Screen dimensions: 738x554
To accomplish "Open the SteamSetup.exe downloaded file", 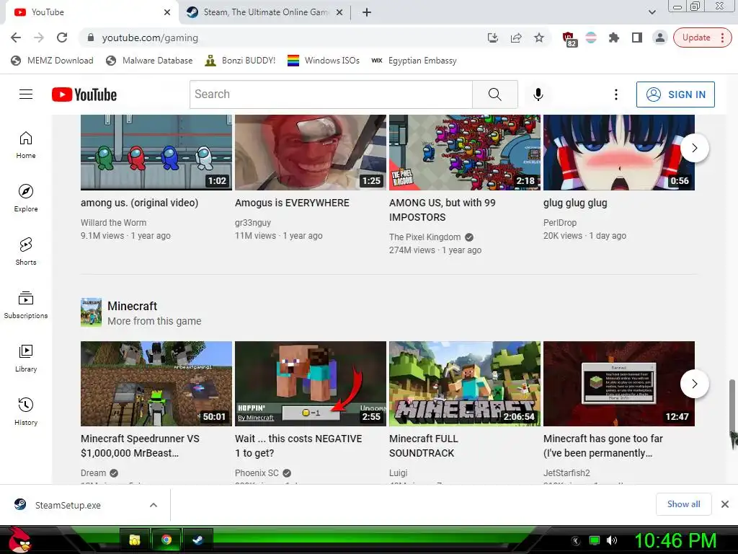I will 68,505.
